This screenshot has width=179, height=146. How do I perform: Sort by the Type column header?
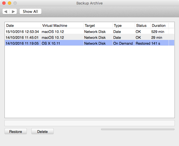[x=124, y=25]
